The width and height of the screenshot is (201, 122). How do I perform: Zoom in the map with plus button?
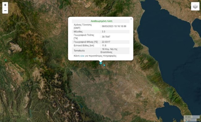click(5, 5)
